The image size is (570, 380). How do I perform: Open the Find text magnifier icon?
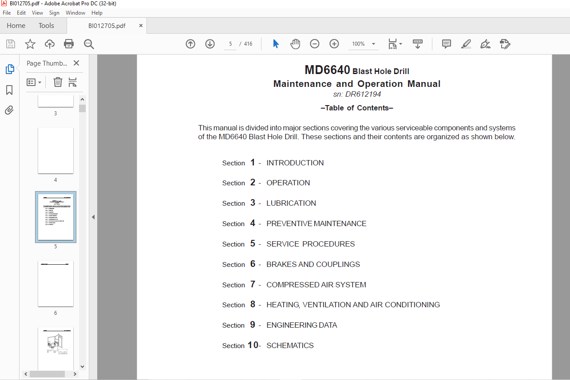tap(89, 44)
